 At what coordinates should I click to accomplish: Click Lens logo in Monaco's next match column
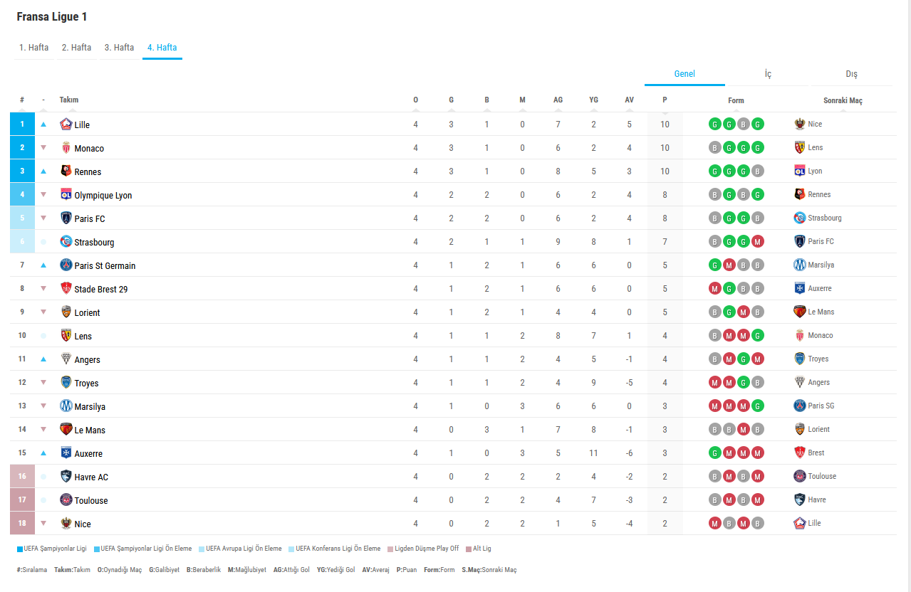[x=800, y=147]
